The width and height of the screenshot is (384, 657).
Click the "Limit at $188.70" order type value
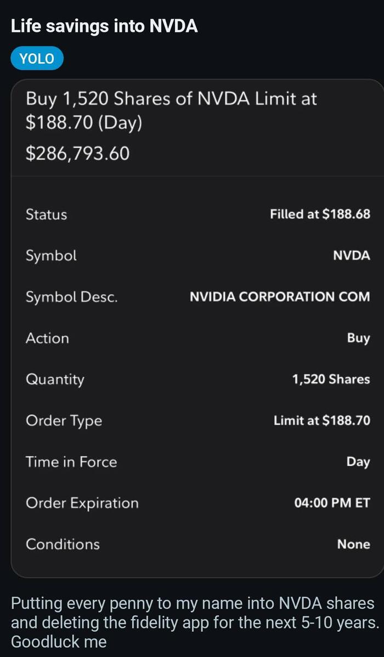pos(321,421)
